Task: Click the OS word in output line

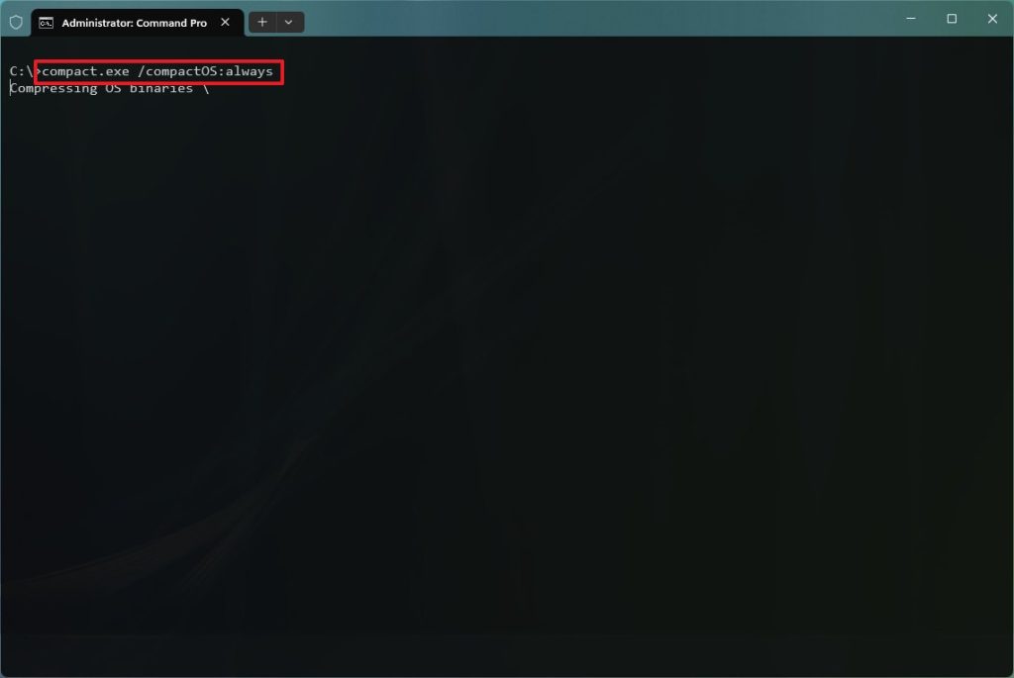Action: pos(113,88)
